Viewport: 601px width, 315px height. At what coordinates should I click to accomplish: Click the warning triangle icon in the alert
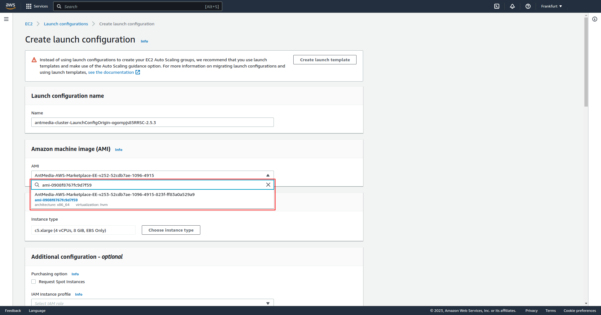pos(34,60)
